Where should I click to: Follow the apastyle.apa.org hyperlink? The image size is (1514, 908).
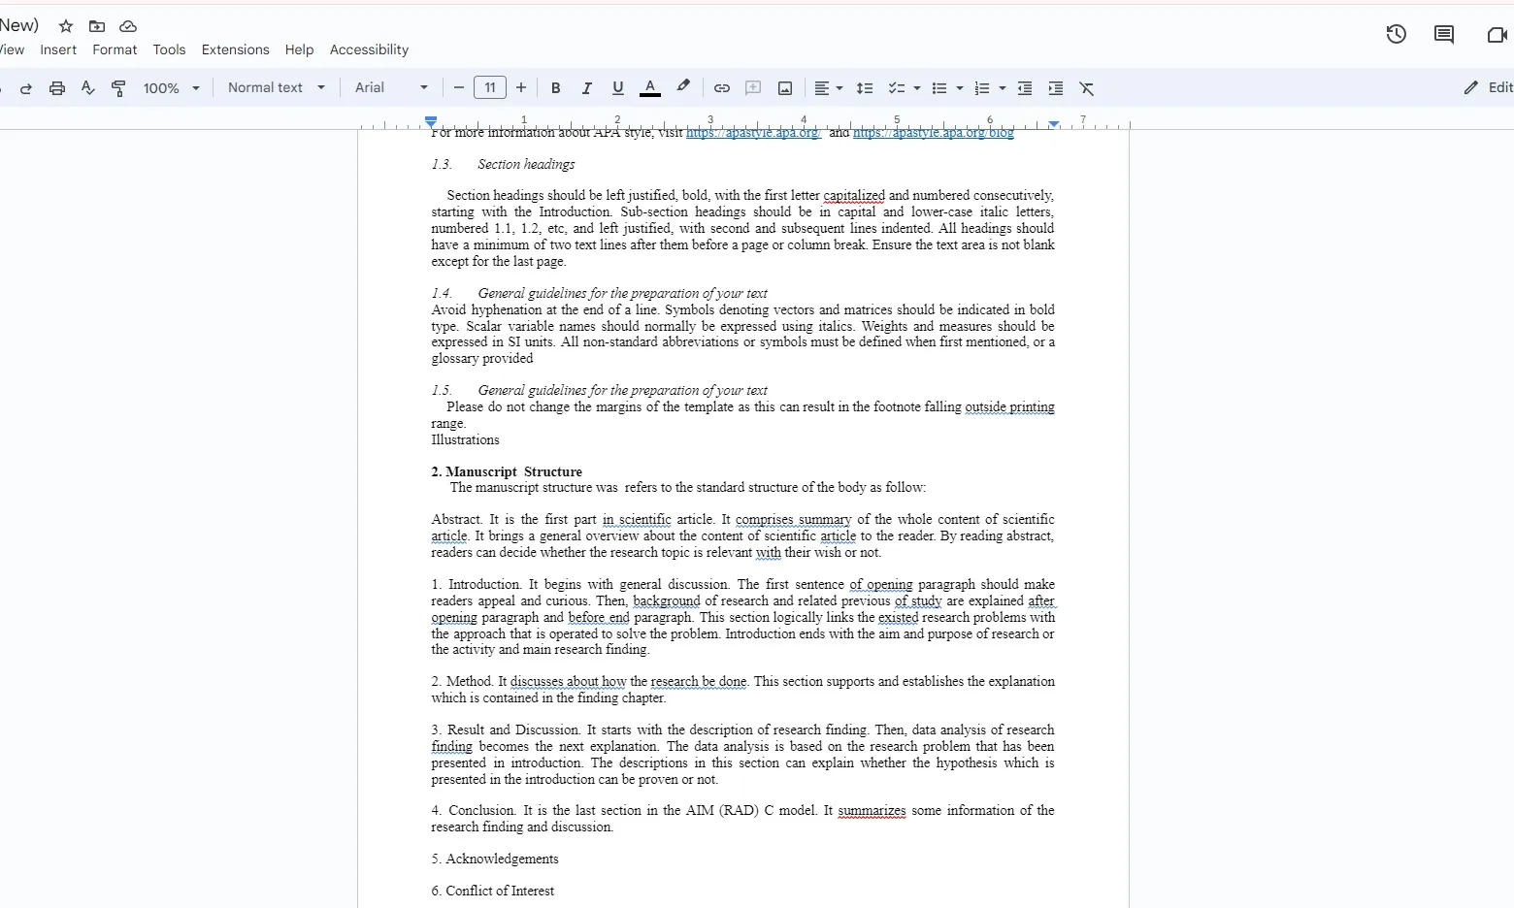click(752, 133)
